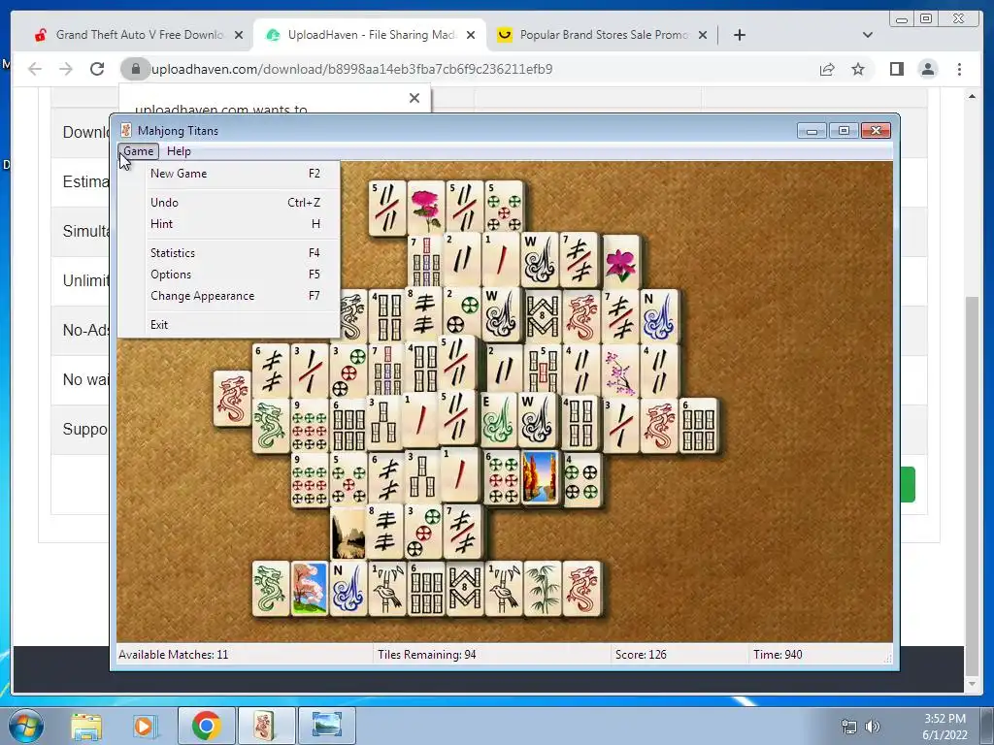
Task: Choose Undo in the Game menu
Action: tap(229, 203)
